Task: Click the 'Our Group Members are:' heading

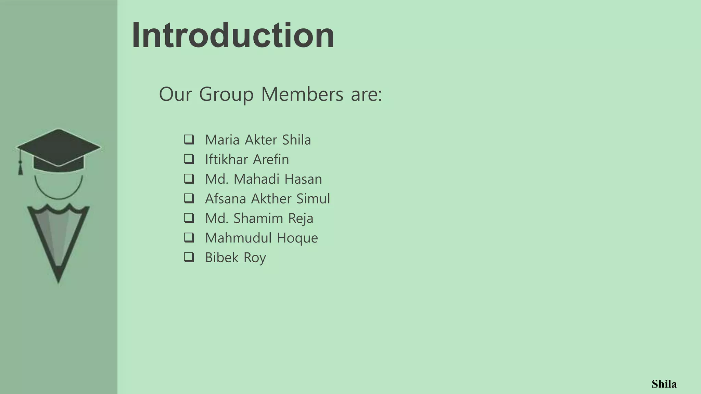Action: [x=270, y=94]
